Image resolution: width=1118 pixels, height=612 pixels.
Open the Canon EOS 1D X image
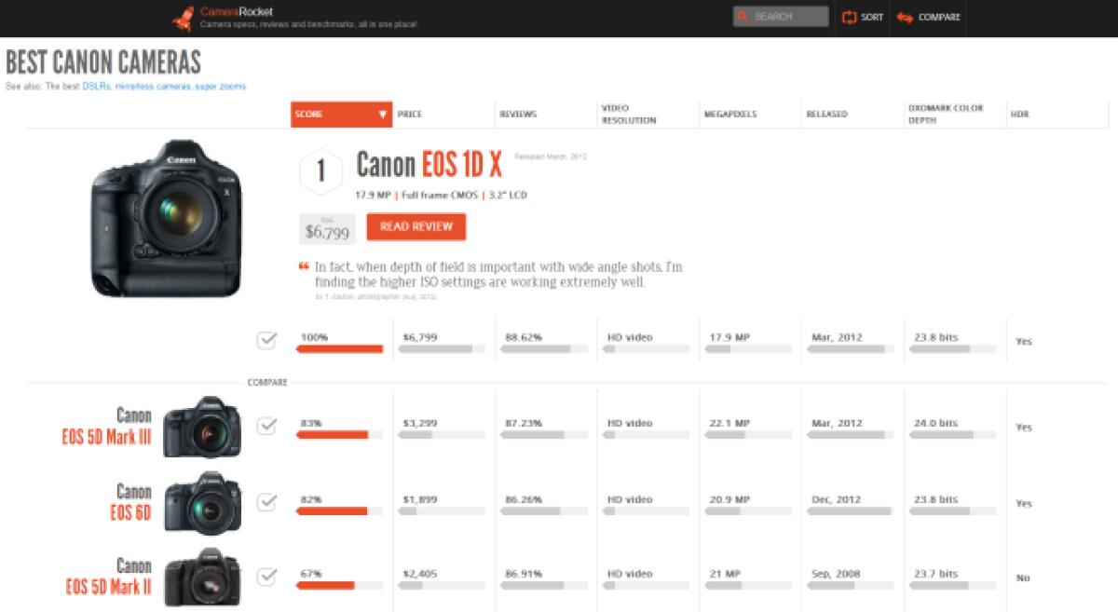[x=166, y=219]
